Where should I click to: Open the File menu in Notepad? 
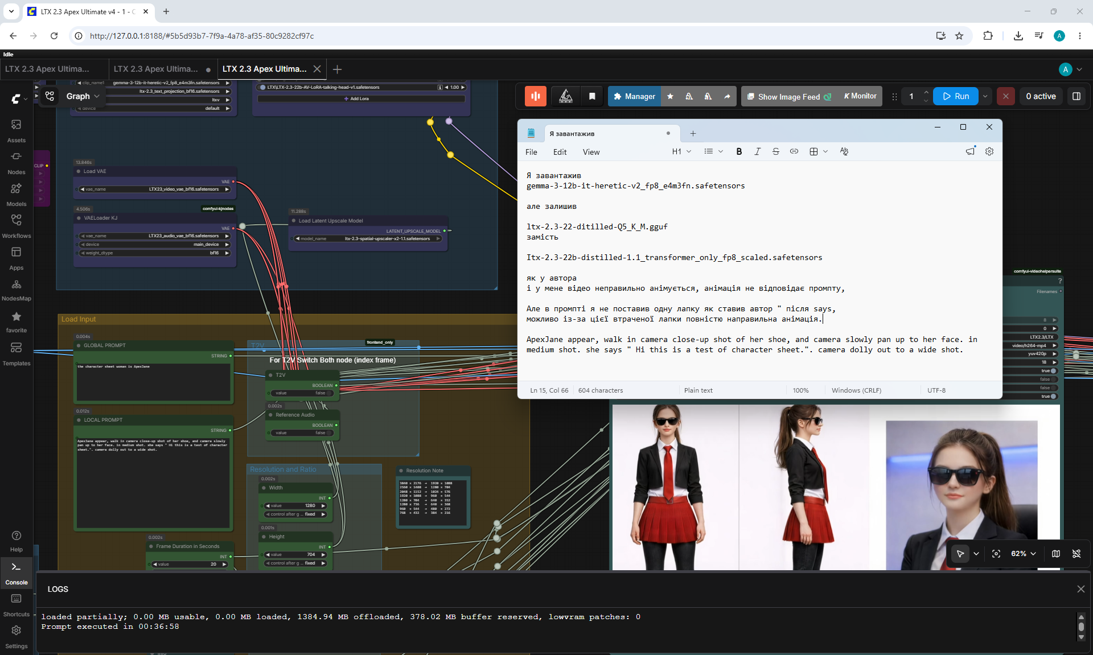pyautogui.click(x=531, y=152)
